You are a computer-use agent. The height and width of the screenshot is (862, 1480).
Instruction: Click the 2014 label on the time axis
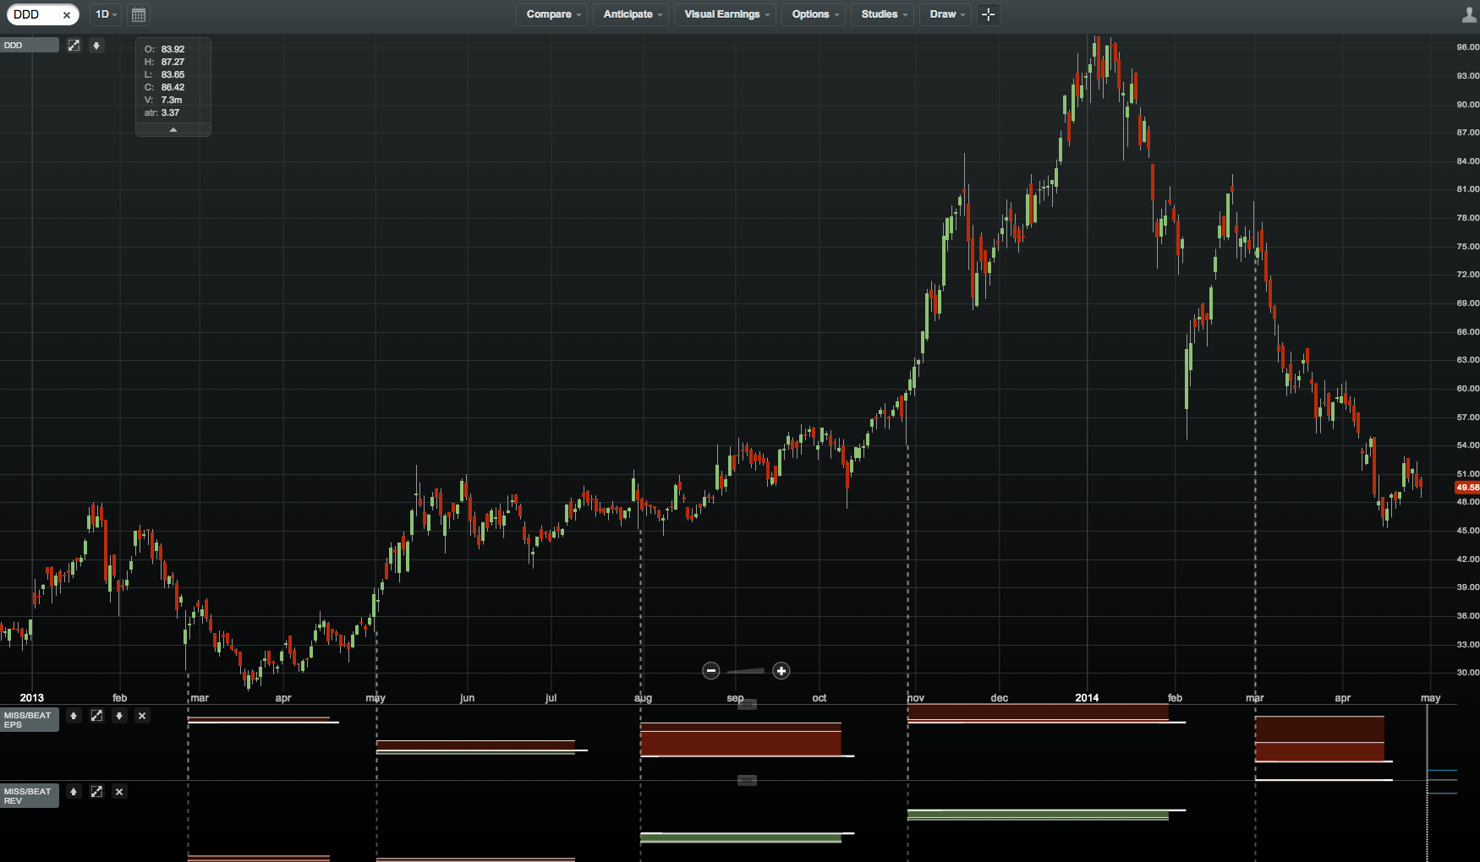click(x=1087, y=698)
